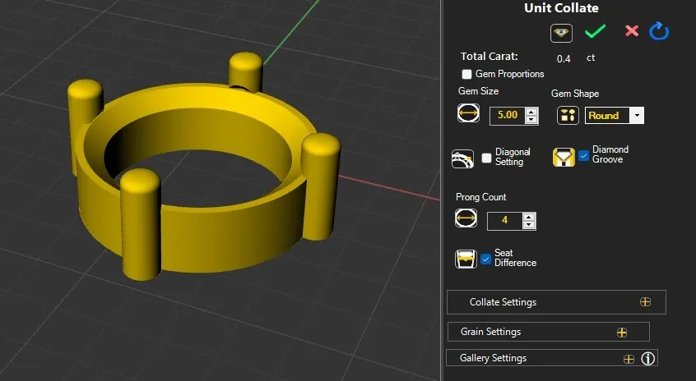The height and width of the screenshot is (381, 696).
Task: Click the Gem Size diameter icon
Action: 468,114
